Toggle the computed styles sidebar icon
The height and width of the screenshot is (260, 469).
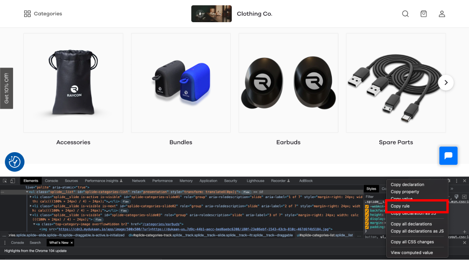[x=464, y=197]
